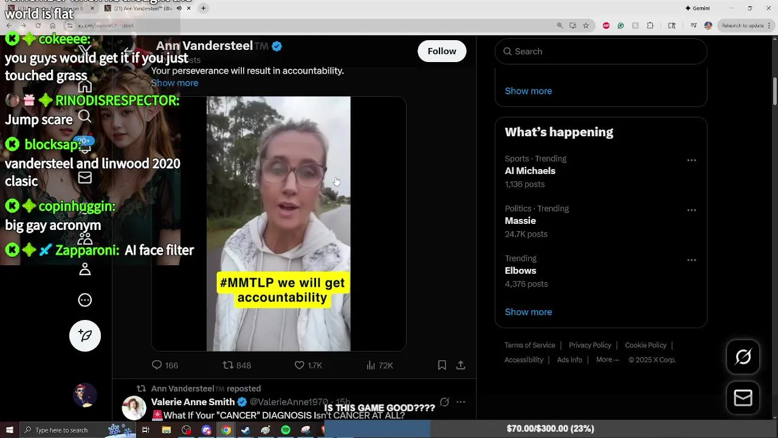Share the MMTLP video post

(x=461, y=365)
